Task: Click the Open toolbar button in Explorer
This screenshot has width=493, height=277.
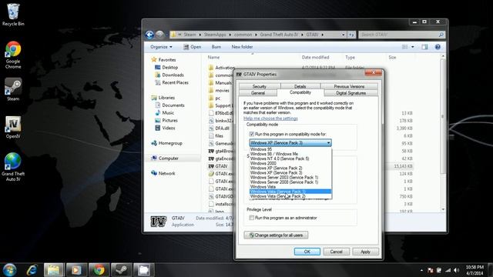Action: click(192, 47)
